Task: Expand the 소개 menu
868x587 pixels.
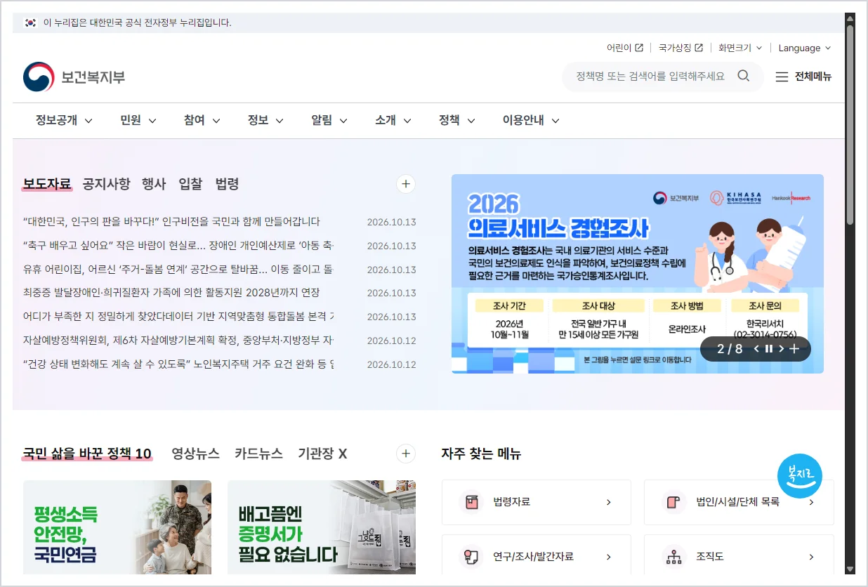Action: click(x=393, y=120)
